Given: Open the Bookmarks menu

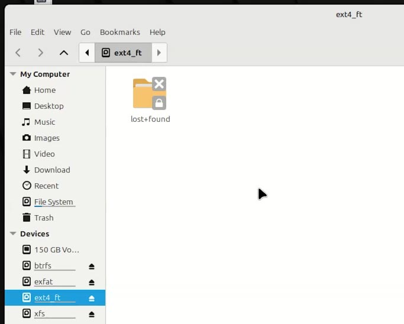Looking at the screenshot, I should [x=120, y=32].
